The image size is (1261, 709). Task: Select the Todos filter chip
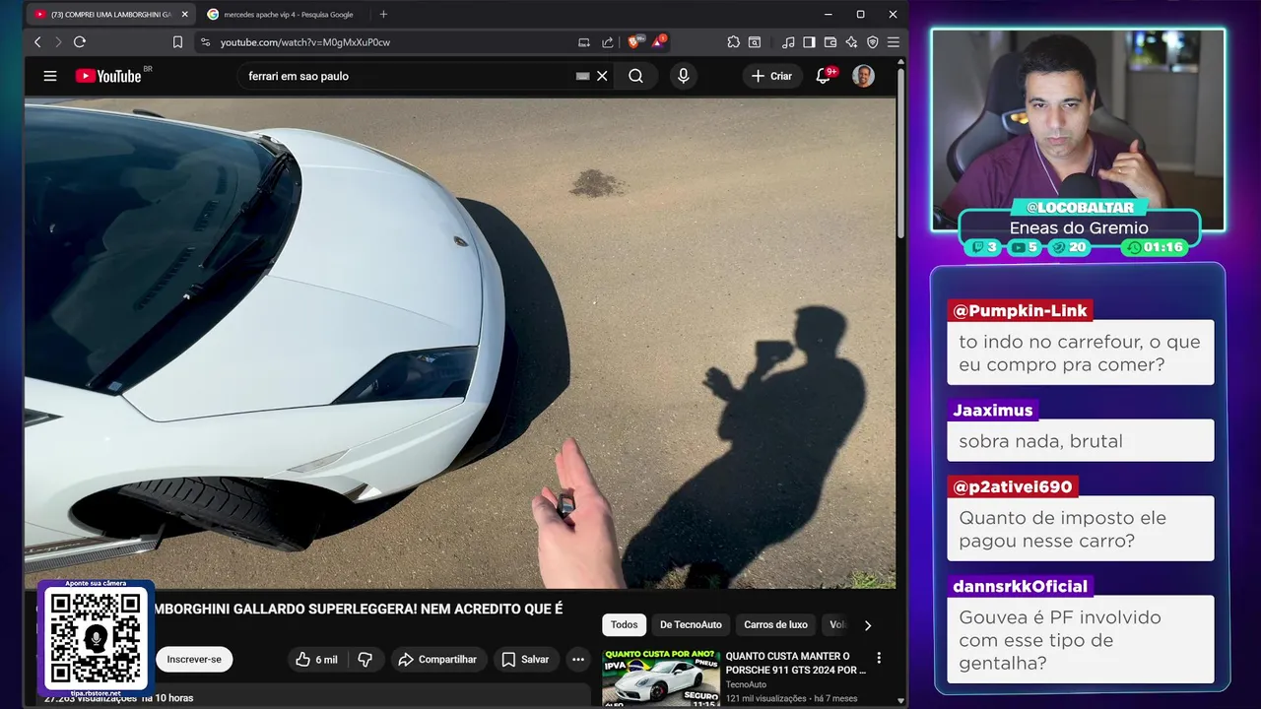625,624
